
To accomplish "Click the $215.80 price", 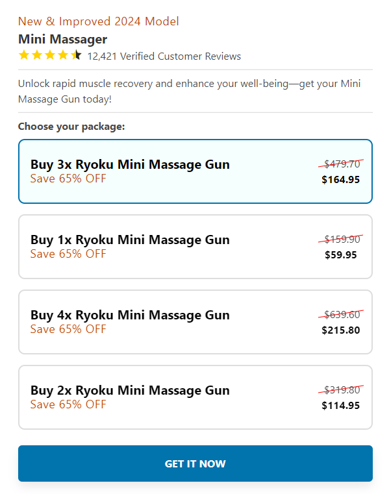I will (x=340, y=330).
